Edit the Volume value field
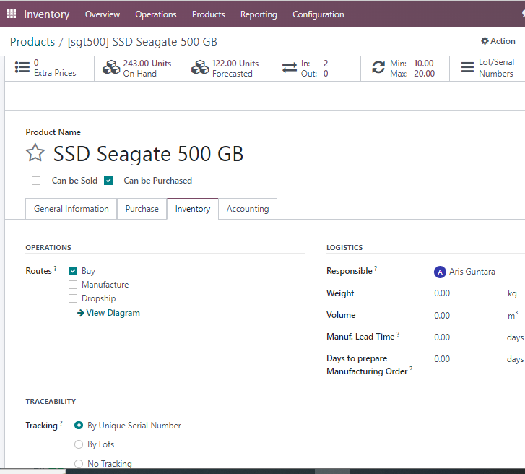Viewport: 525px width, 474px height. [x=442, y=316]
